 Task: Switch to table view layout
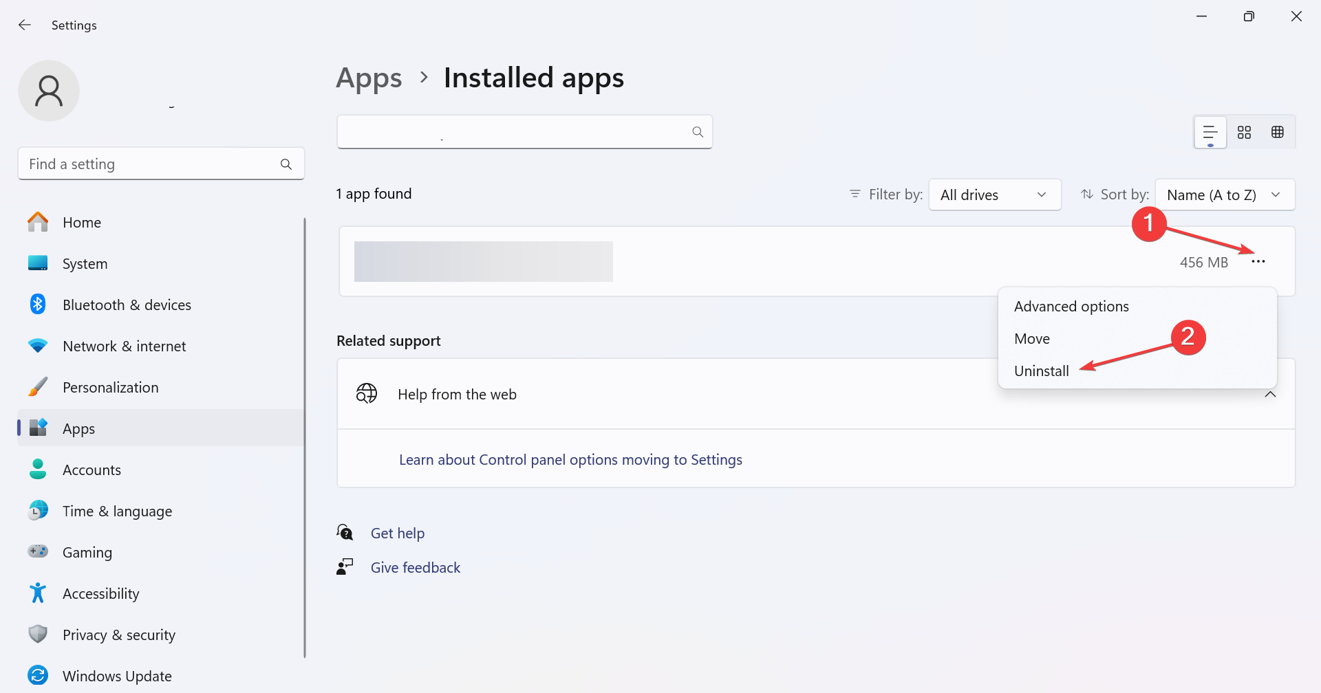click(1278, 132)
